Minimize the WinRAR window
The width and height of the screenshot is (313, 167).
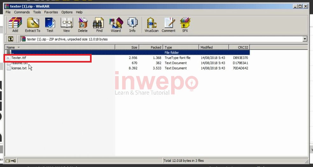coord(296,6)
